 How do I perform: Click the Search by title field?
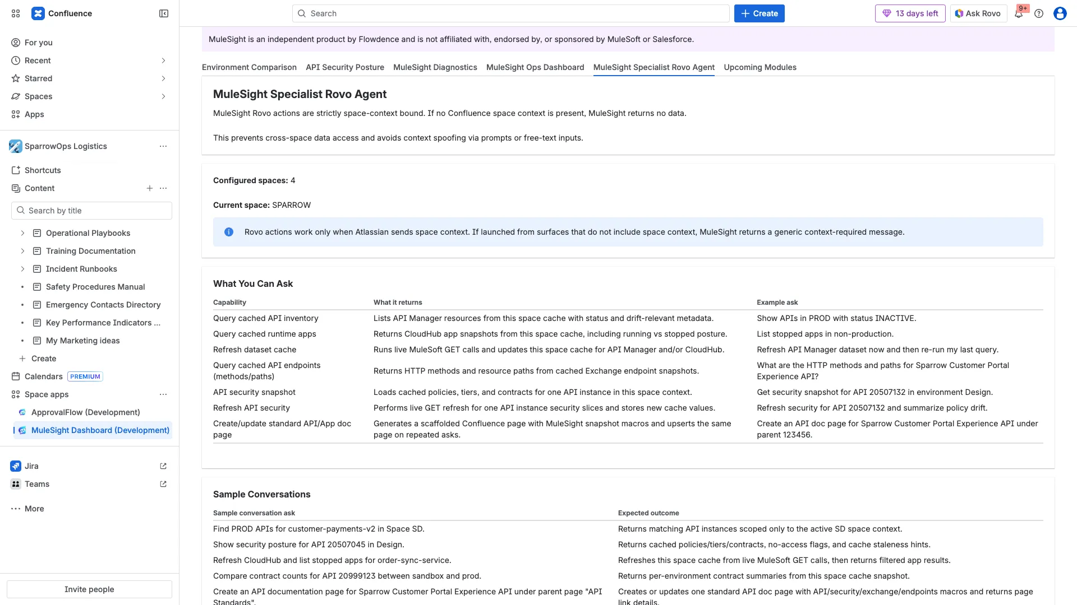[92, 211]
